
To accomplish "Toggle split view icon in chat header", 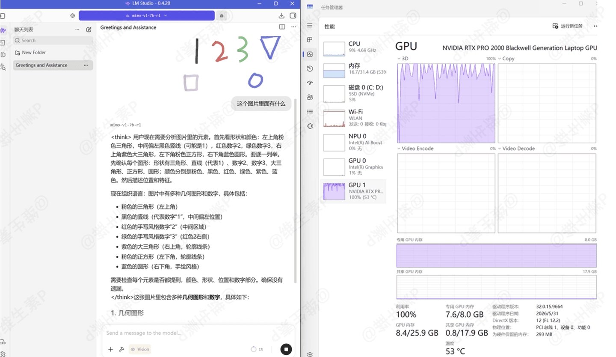I will pyautogui.click(x=282, y=27).
